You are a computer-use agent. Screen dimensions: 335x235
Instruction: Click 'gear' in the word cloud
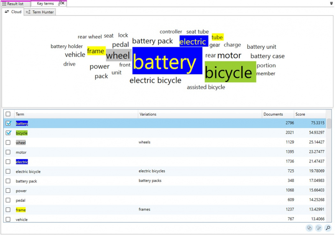point(215,45)
